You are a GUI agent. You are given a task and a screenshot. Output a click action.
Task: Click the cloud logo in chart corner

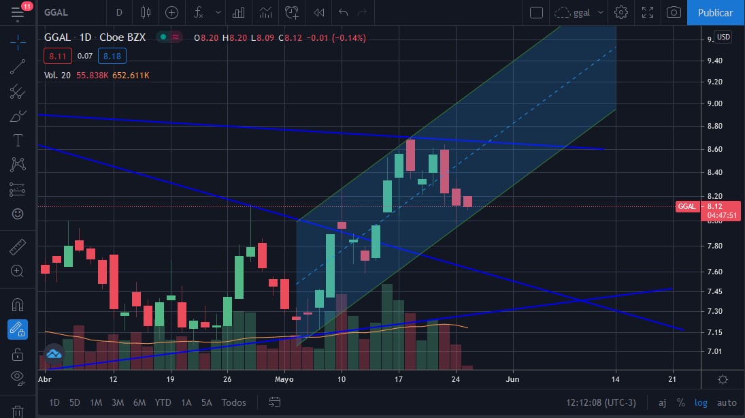click(x=54, y=354)
